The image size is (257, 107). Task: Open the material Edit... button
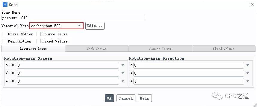[x=95, y=26]
